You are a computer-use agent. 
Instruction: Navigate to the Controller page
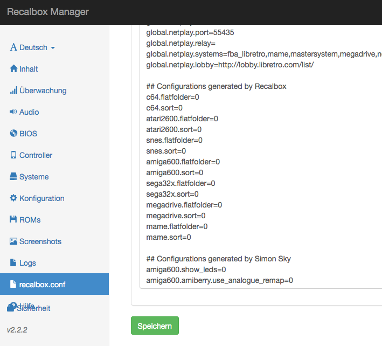(36, 155)
